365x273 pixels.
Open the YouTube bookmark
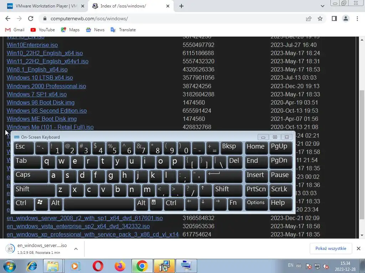[x=43, y=30]
